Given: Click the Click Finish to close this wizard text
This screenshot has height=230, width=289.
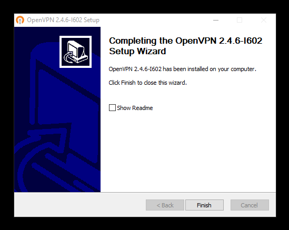Looking at the screenshot, I should (x=147, y=83).
